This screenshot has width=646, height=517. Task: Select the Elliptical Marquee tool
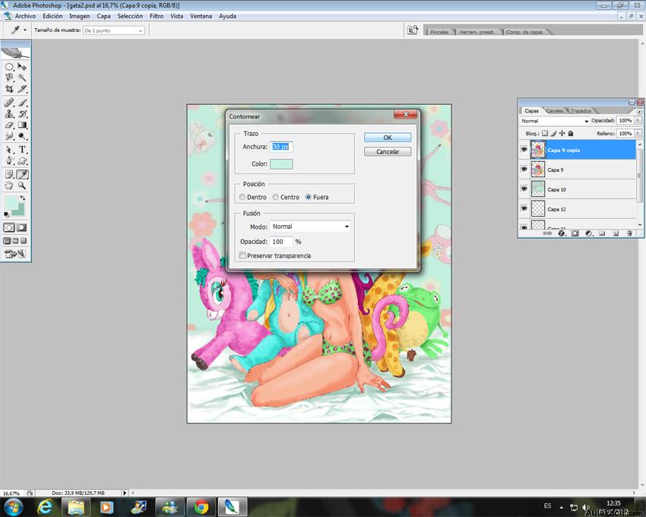[9, 67]
